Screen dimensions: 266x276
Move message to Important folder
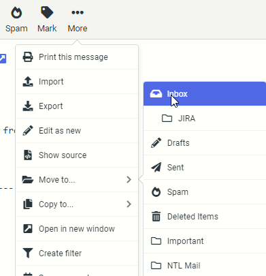205,241
